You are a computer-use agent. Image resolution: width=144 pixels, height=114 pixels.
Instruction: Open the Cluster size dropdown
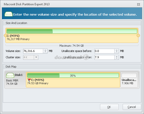click(x=36, y=57)
